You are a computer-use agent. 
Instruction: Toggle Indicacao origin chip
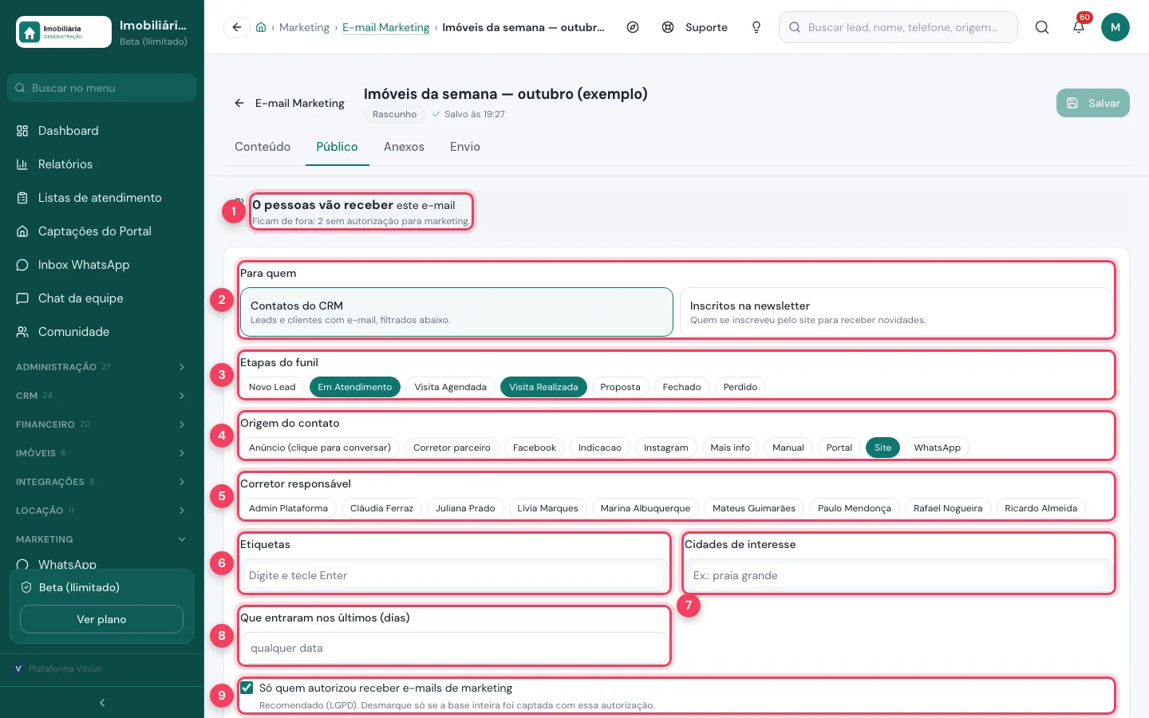pyautogui.click(x=600, y=448)
